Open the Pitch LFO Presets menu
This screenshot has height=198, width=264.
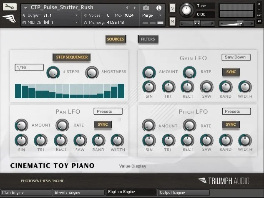[236, 112]
